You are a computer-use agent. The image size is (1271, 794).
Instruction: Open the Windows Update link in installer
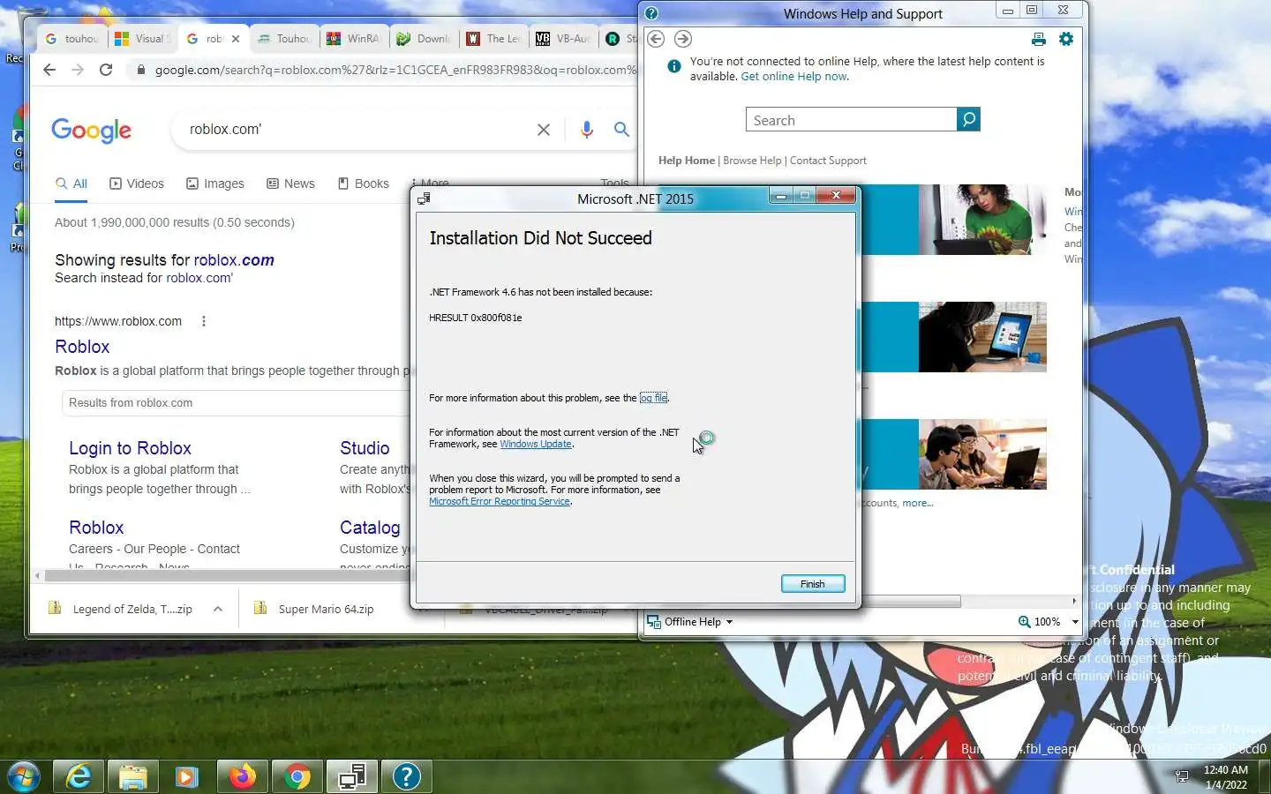[x=536, y=444]
